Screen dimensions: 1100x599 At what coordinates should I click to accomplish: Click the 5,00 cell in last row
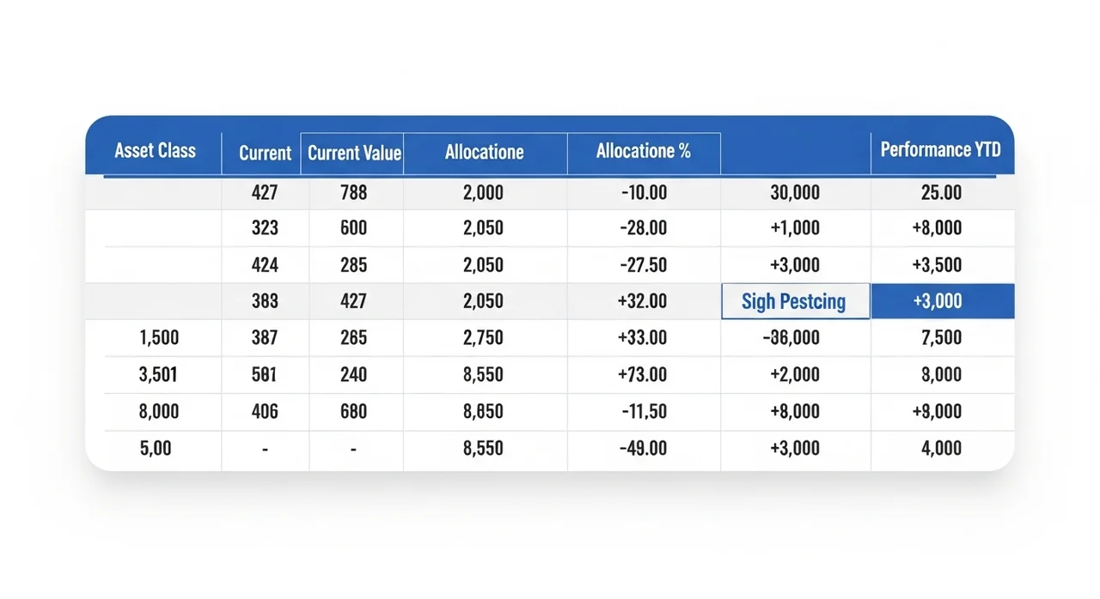pyautogui.click(x=156, y=448)
